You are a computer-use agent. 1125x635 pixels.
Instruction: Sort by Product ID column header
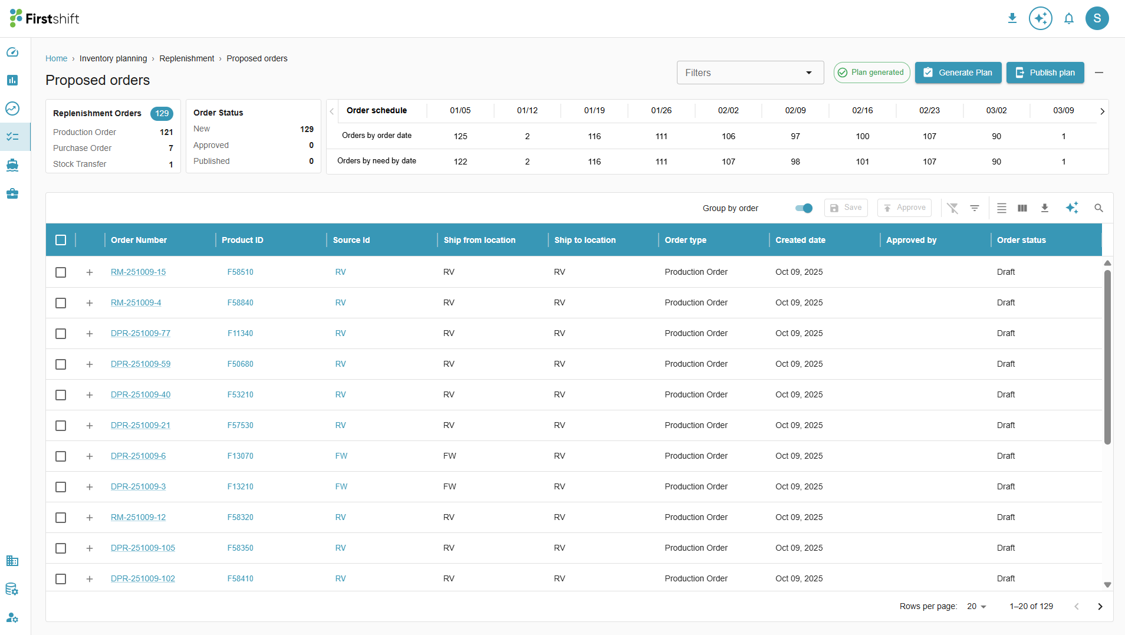pos(242,240)
